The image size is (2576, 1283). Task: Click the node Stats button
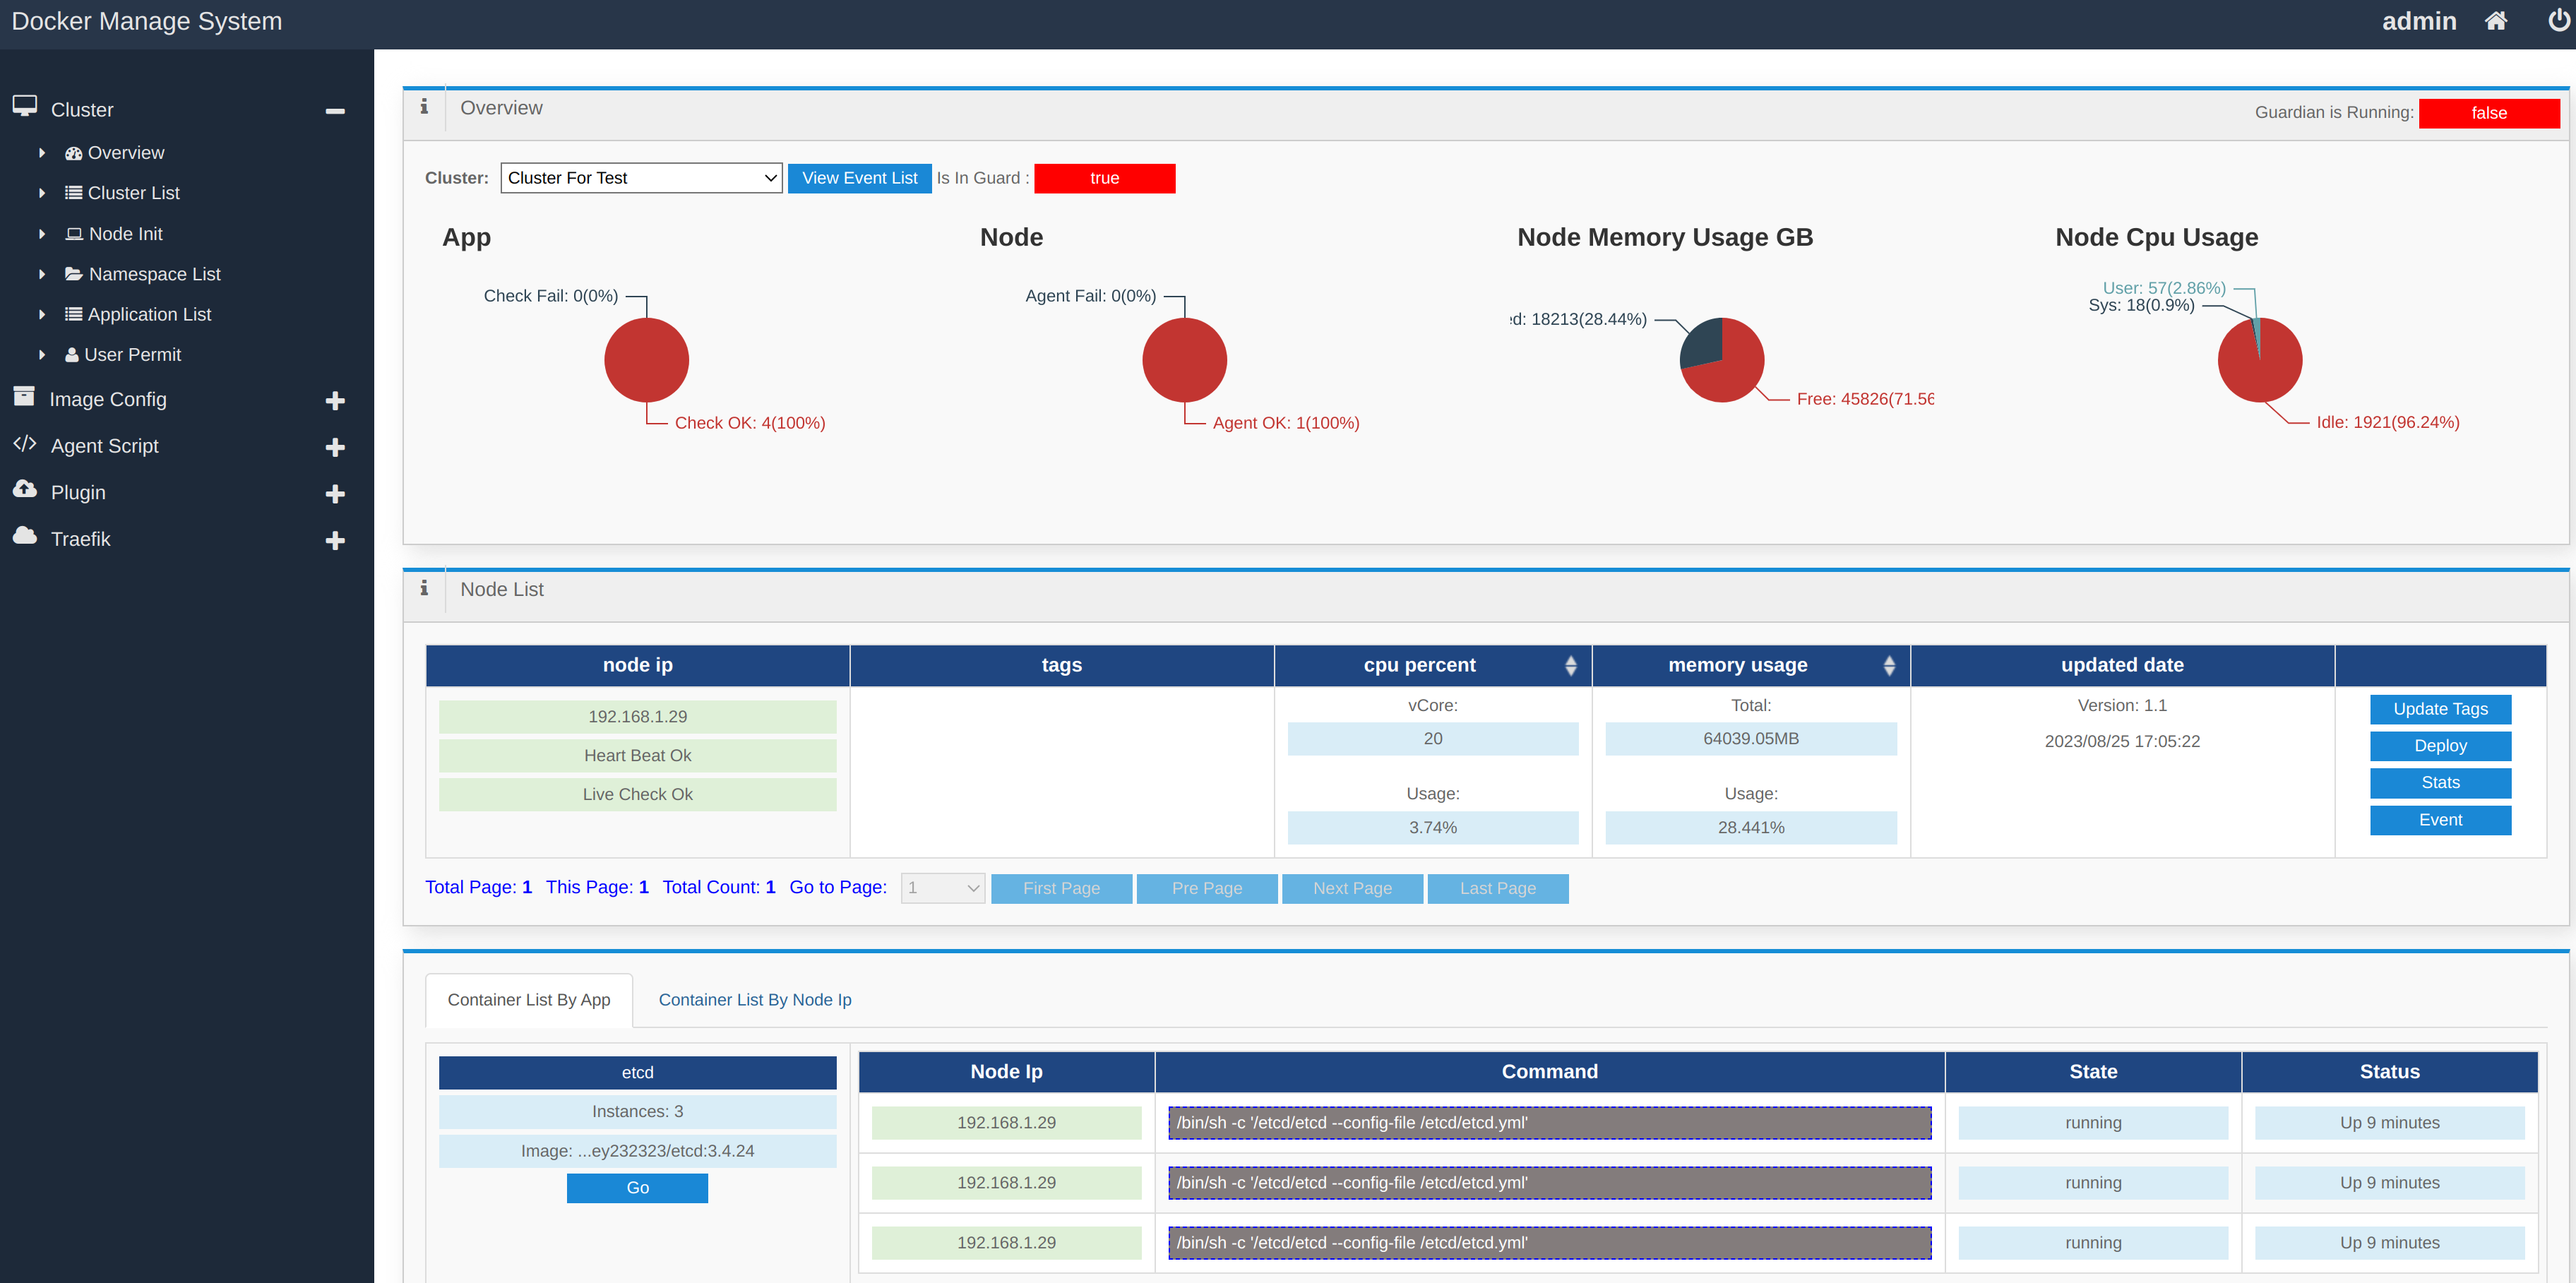coord(2440,783)
